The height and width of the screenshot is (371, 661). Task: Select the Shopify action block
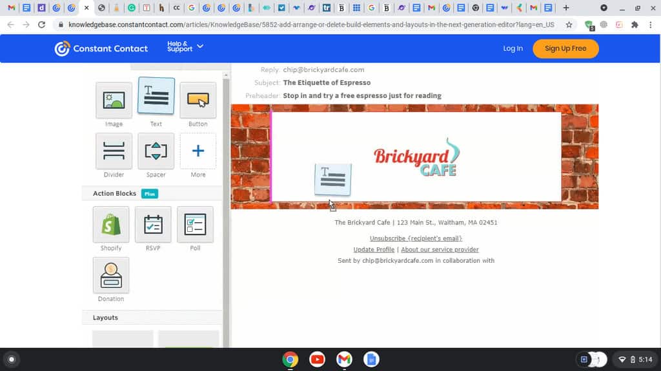coord(111,225)
